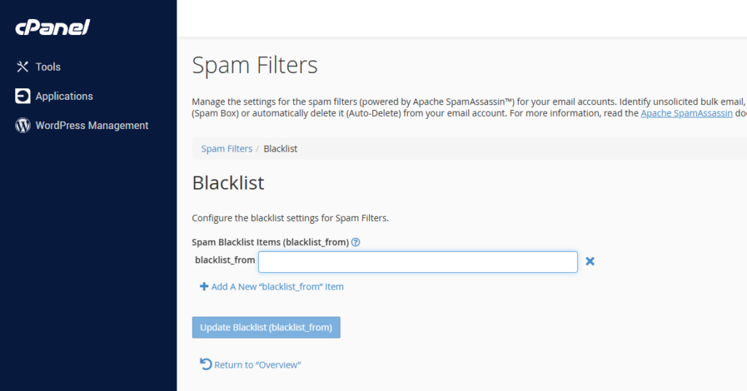Remove the blacklist_from entry with X icon
747x391 pixels.
(x=590, y=261)
